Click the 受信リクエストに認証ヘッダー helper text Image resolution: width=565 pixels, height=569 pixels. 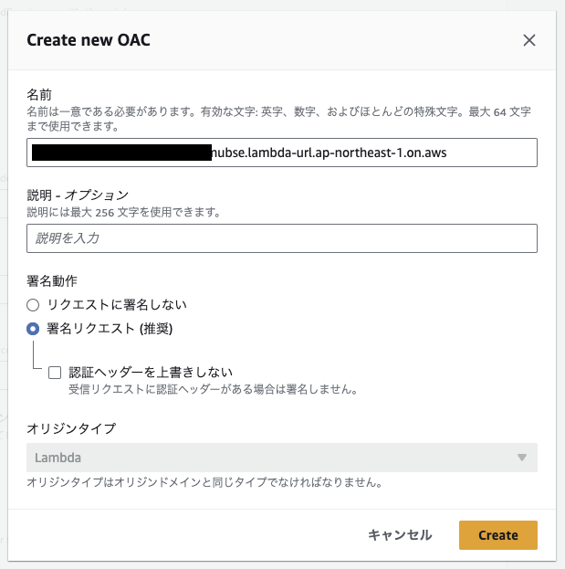pyautogui.click(x=214, y=389)
